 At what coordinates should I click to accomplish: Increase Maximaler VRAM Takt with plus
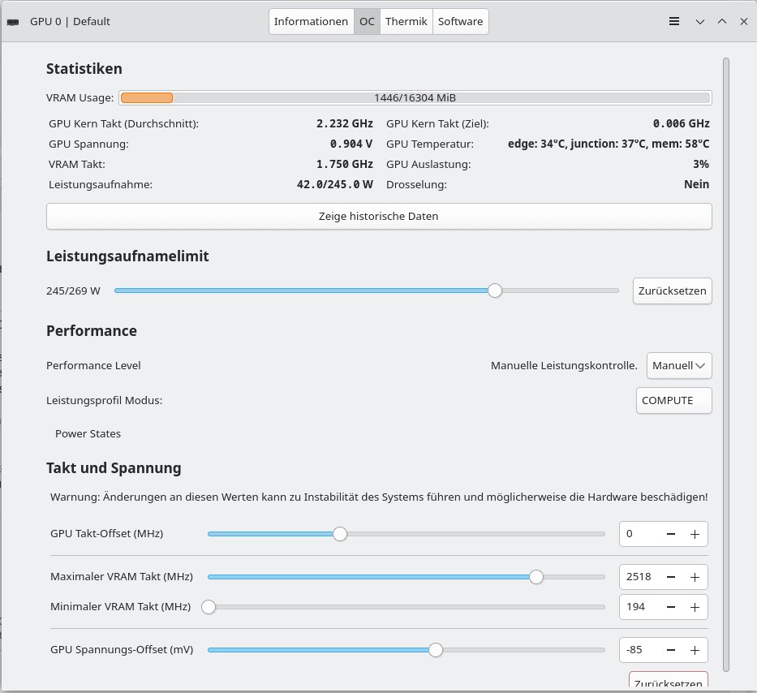click(x=695, y=577)
